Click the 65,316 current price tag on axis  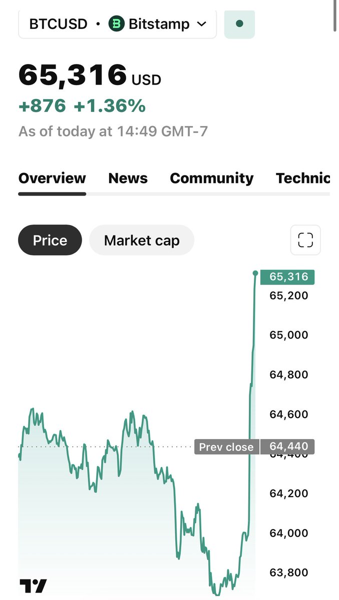tap(287, 276)
